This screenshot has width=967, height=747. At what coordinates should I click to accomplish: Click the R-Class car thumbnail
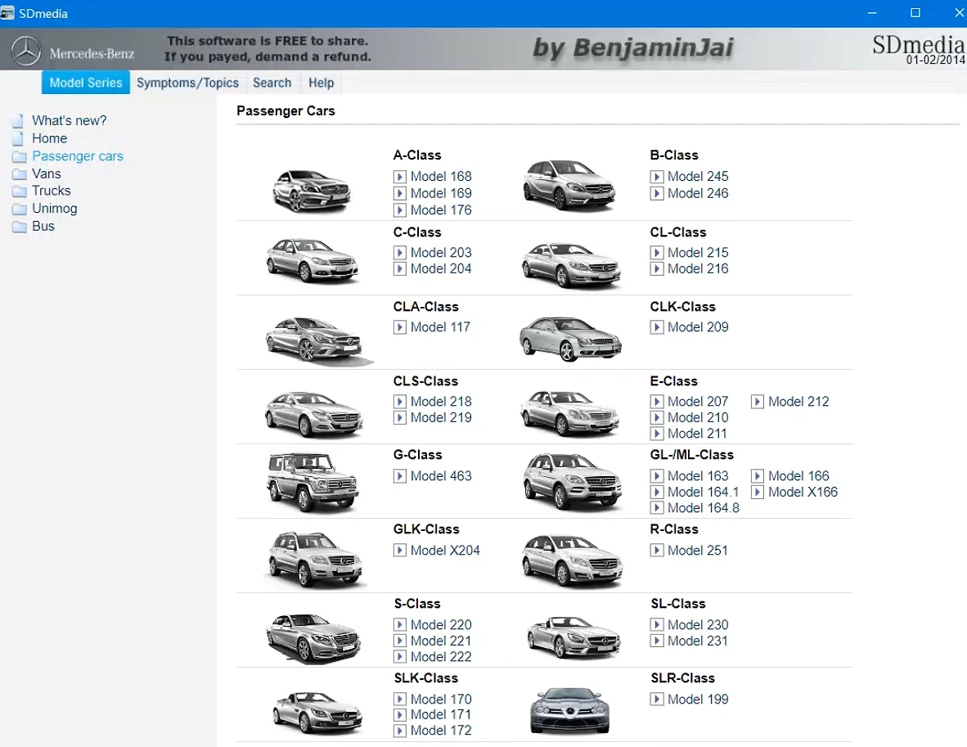click(x=572, y=560)
